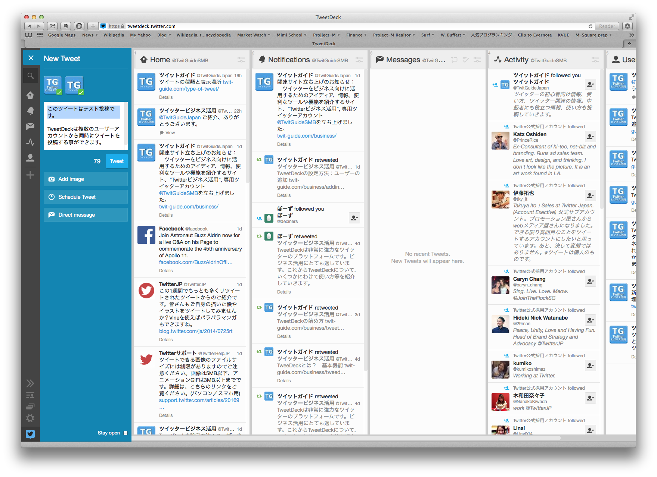Click follow action button for 伊藤拓也
657x477 pixels.
coord(590,195)
